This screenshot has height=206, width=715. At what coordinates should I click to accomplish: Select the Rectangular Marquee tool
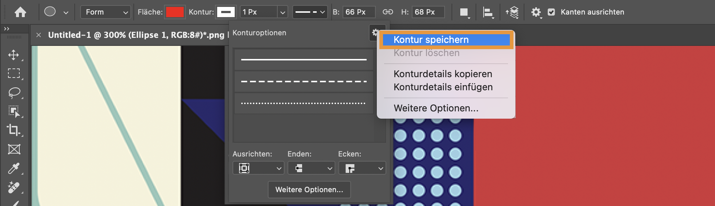14,74
